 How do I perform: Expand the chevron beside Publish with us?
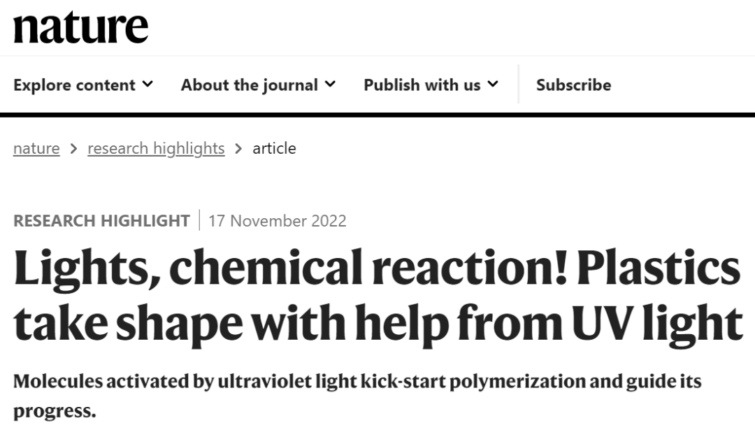[493, 85]
